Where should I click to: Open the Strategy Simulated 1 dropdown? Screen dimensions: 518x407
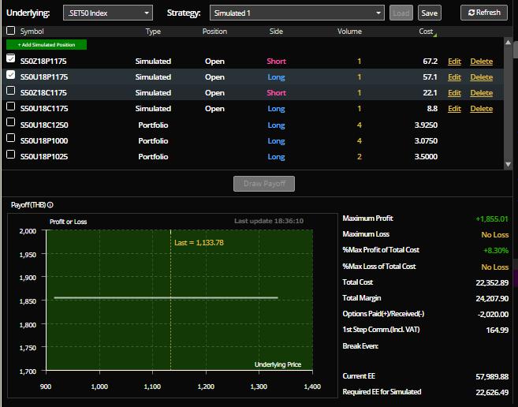(297, 13)
